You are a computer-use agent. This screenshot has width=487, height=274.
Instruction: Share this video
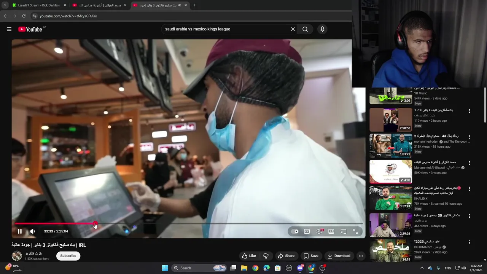coord(286,256)
